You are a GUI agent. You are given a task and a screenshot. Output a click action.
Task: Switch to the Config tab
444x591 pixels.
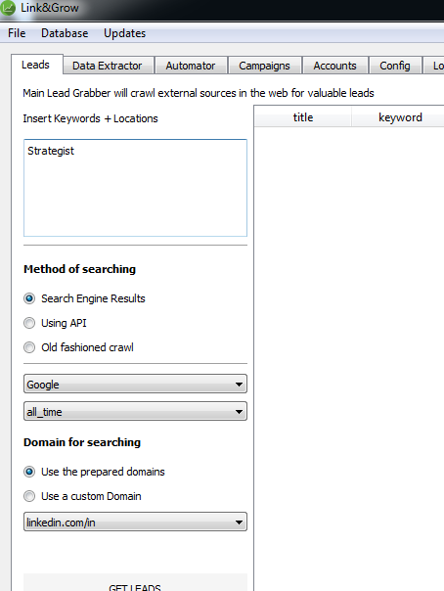395,66
